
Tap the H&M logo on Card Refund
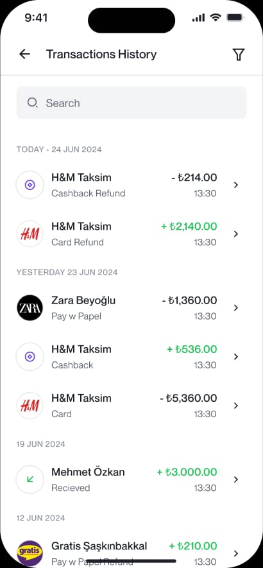[x=30, y=234]
